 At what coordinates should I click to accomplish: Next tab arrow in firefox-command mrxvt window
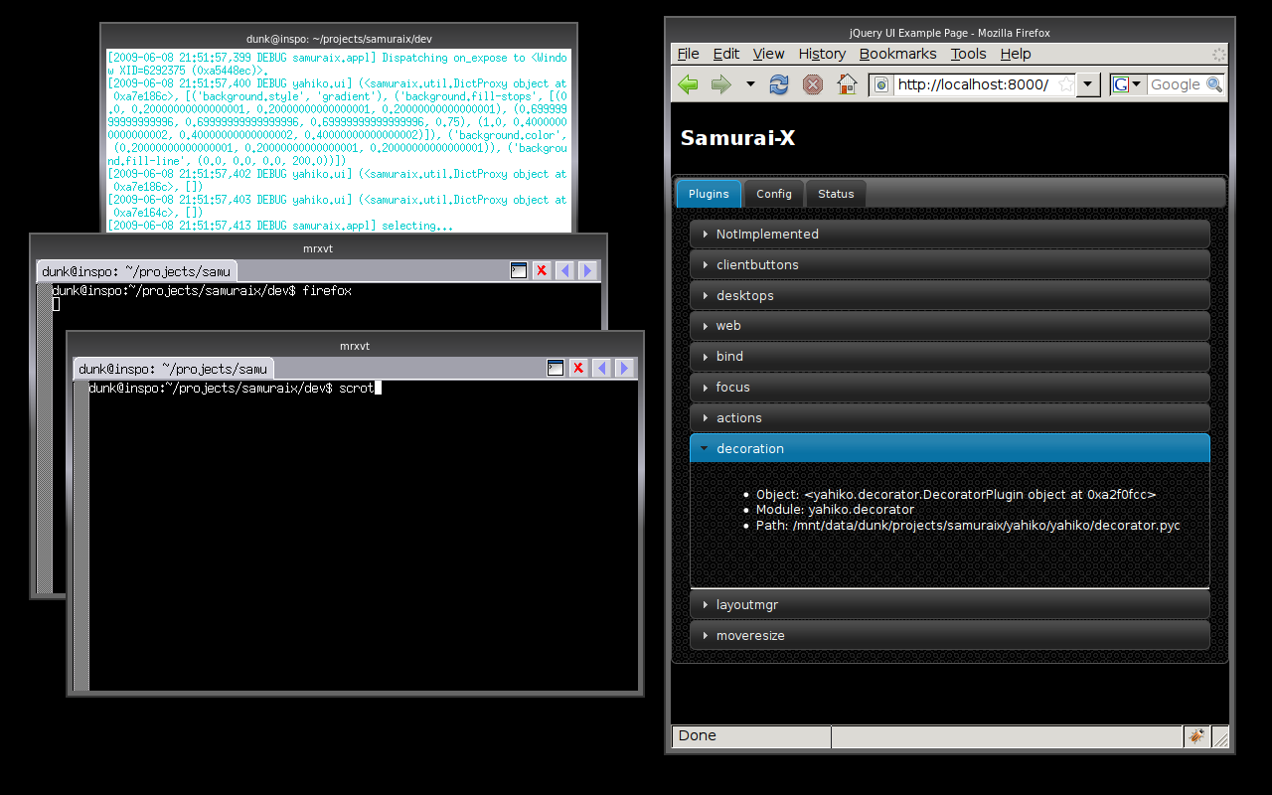pyautogui.click(x=587, y=270)
